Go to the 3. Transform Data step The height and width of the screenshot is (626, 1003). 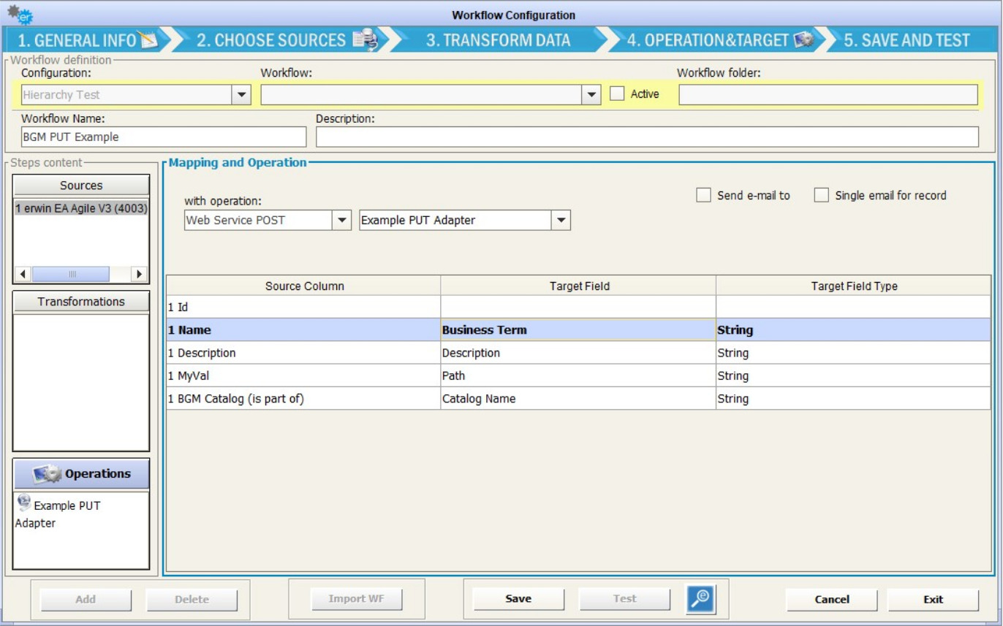497,40
